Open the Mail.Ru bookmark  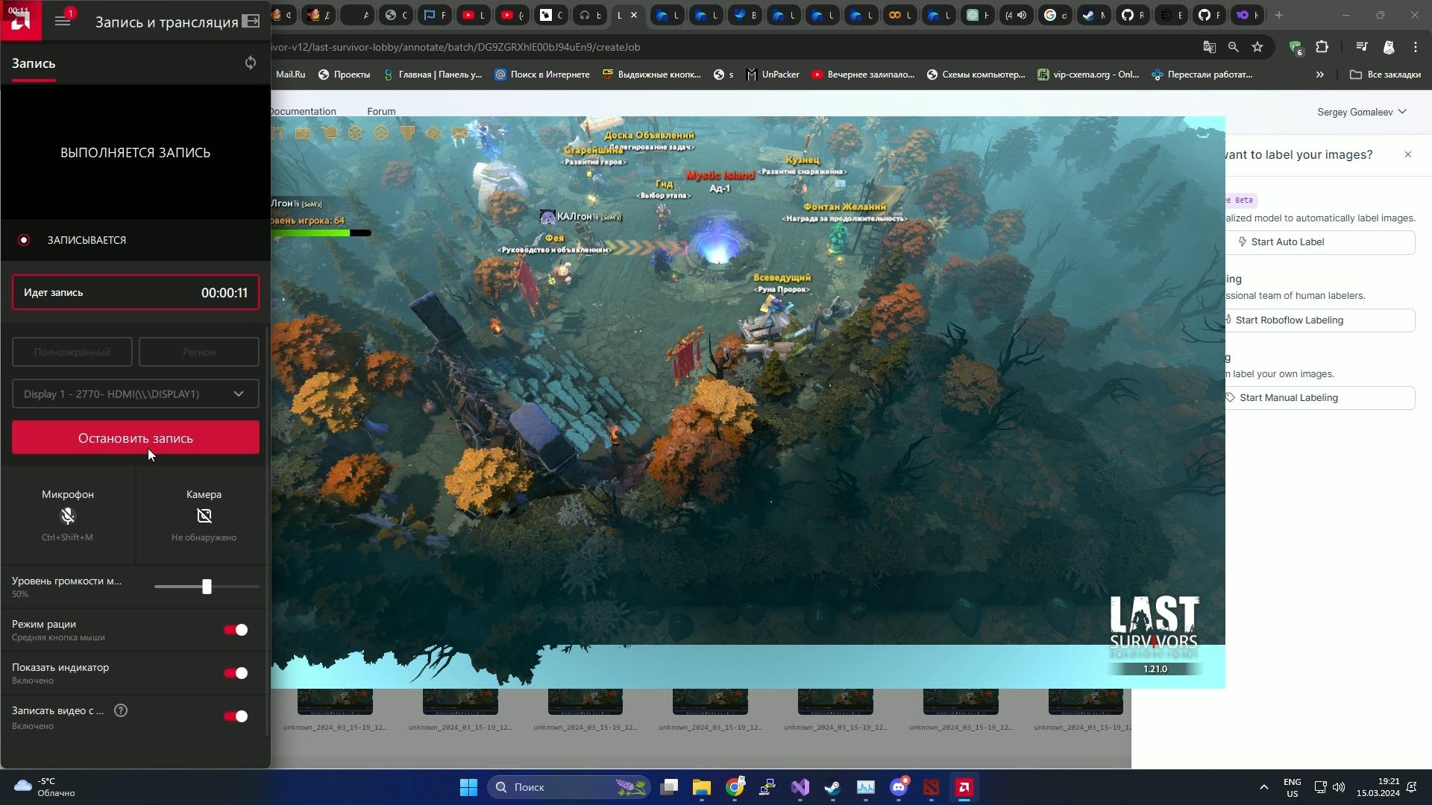[x=290, y=75]
